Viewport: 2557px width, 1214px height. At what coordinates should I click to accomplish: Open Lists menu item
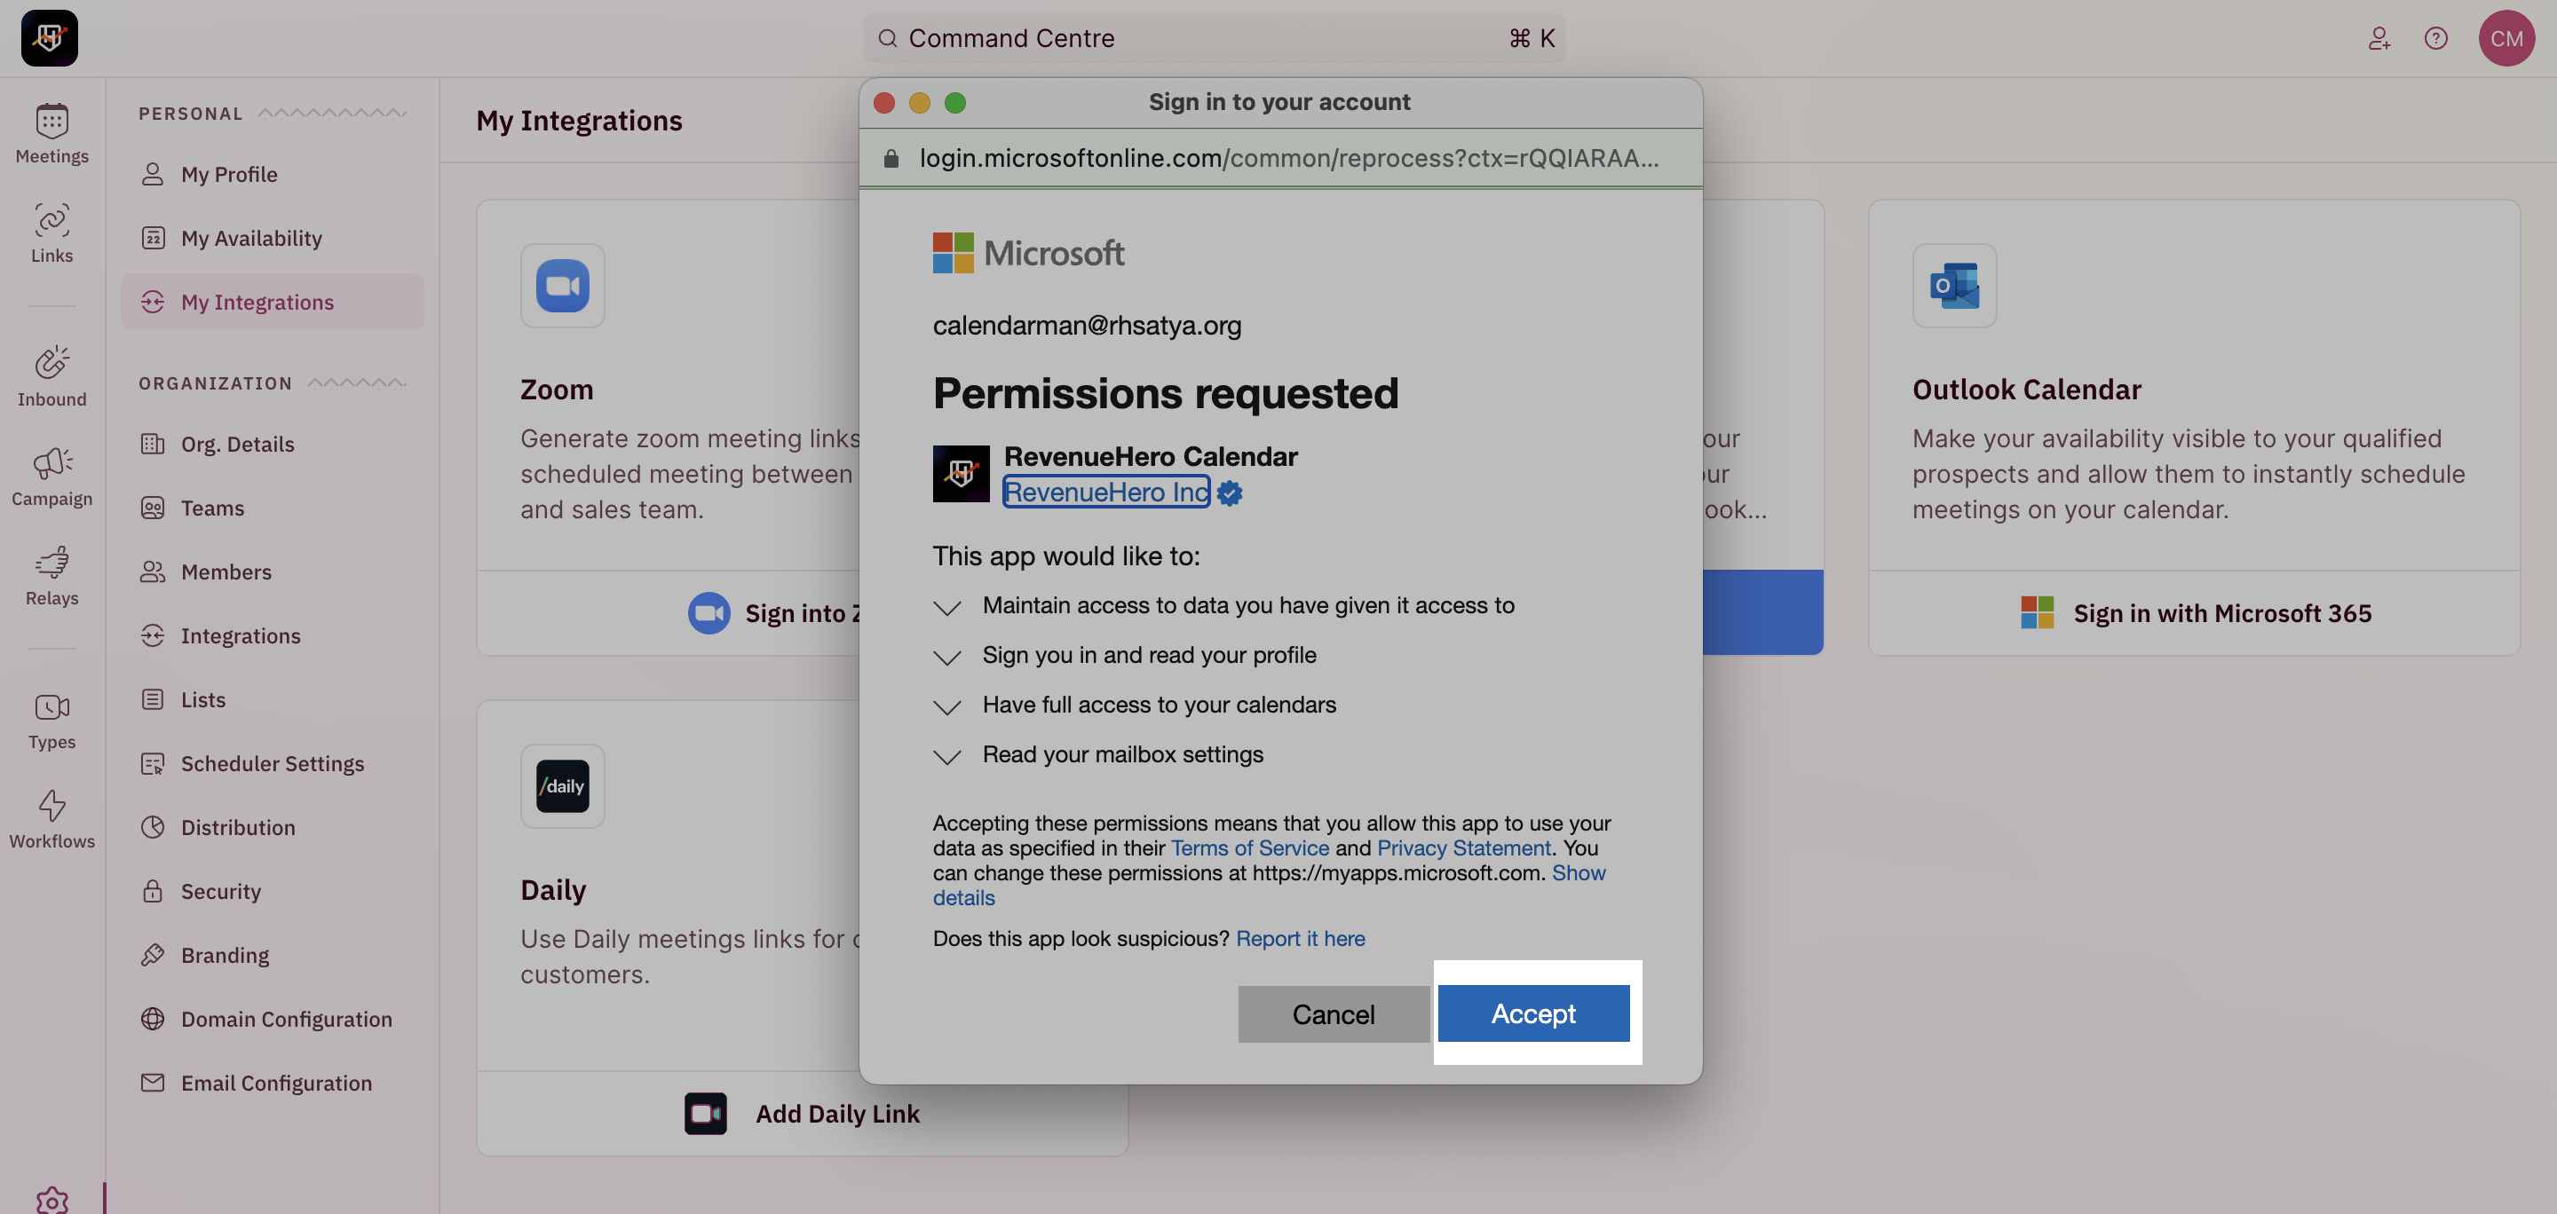(x=272, y=699)
